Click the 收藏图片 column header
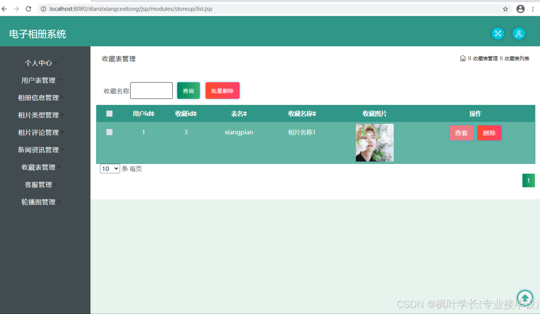540x314 pixels. [x=375, y=114]
